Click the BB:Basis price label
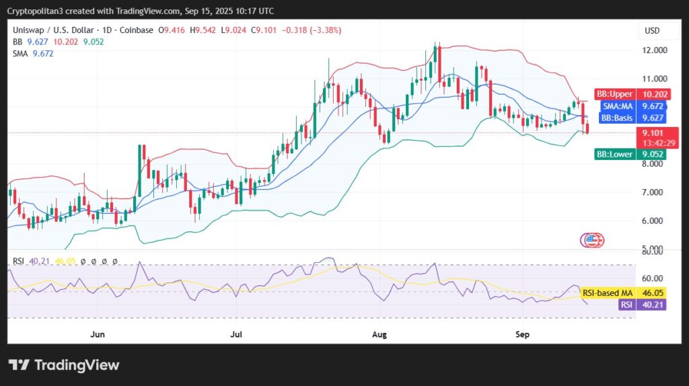Screen dimensions: 689x386 (x=615, y=118)
